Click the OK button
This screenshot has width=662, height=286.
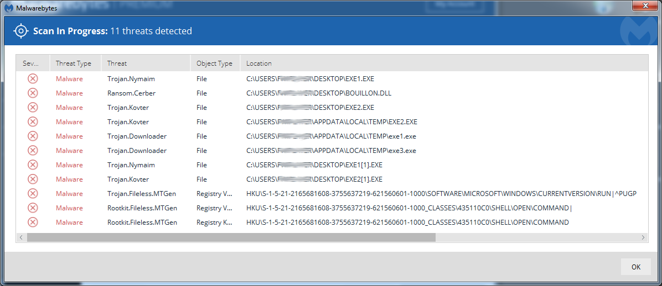[636, 267]
